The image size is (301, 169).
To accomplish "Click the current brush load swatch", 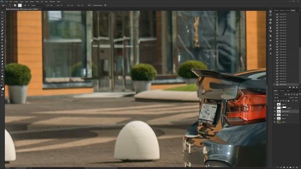I will [20, 5].
